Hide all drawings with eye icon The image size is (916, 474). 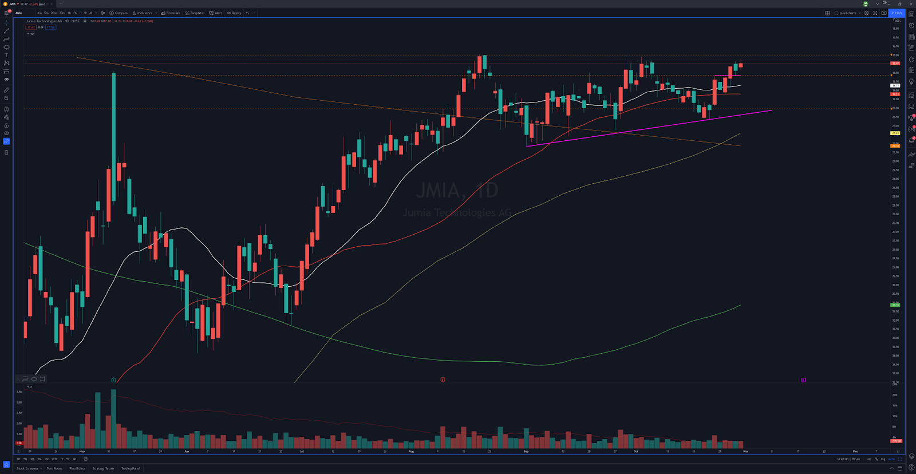(6, 133)
